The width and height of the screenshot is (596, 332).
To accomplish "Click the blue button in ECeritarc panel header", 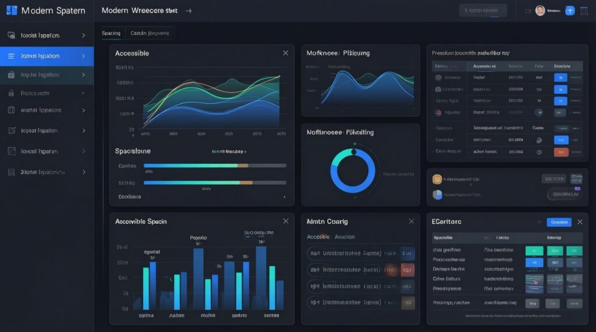I will [559, 222].
